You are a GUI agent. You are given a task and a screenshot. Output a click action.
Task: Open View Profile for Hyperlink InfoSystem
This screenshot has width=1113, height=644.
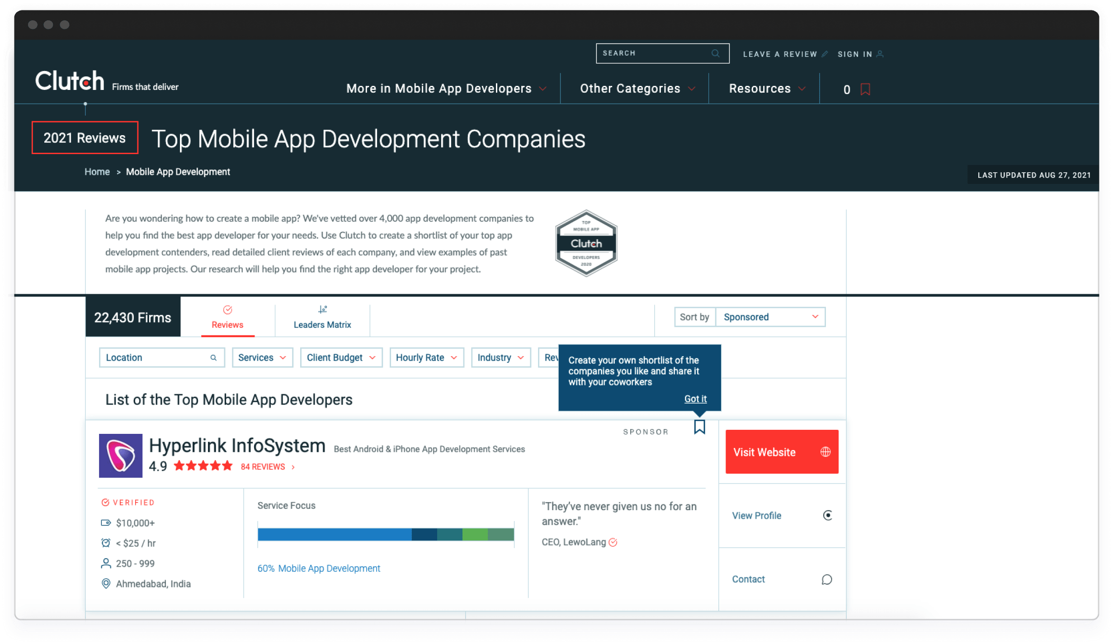[782, 515]
